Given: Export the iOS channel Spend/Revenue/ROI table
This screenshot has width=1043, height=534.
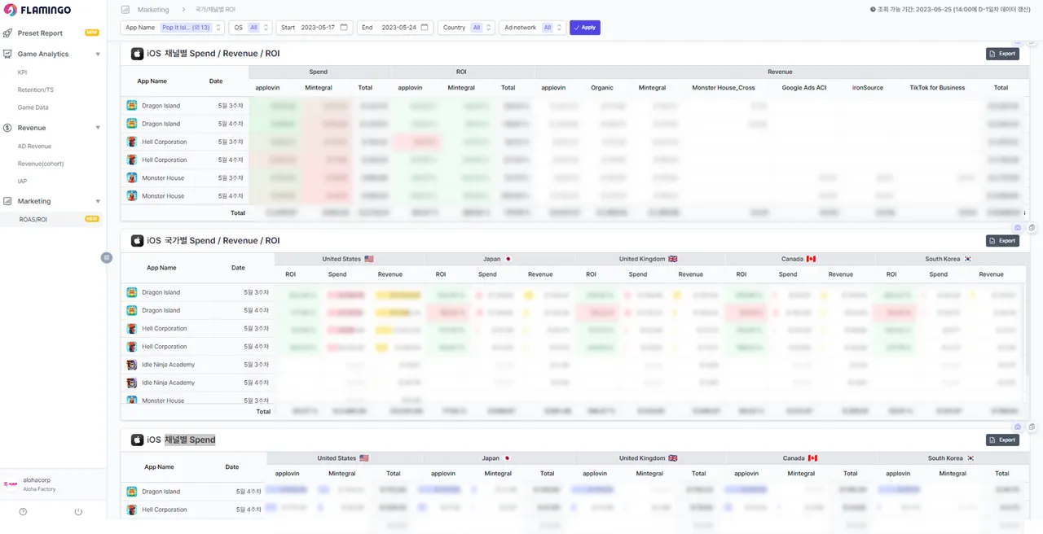Looking at the screenshot, I should tap(1002, 54).
